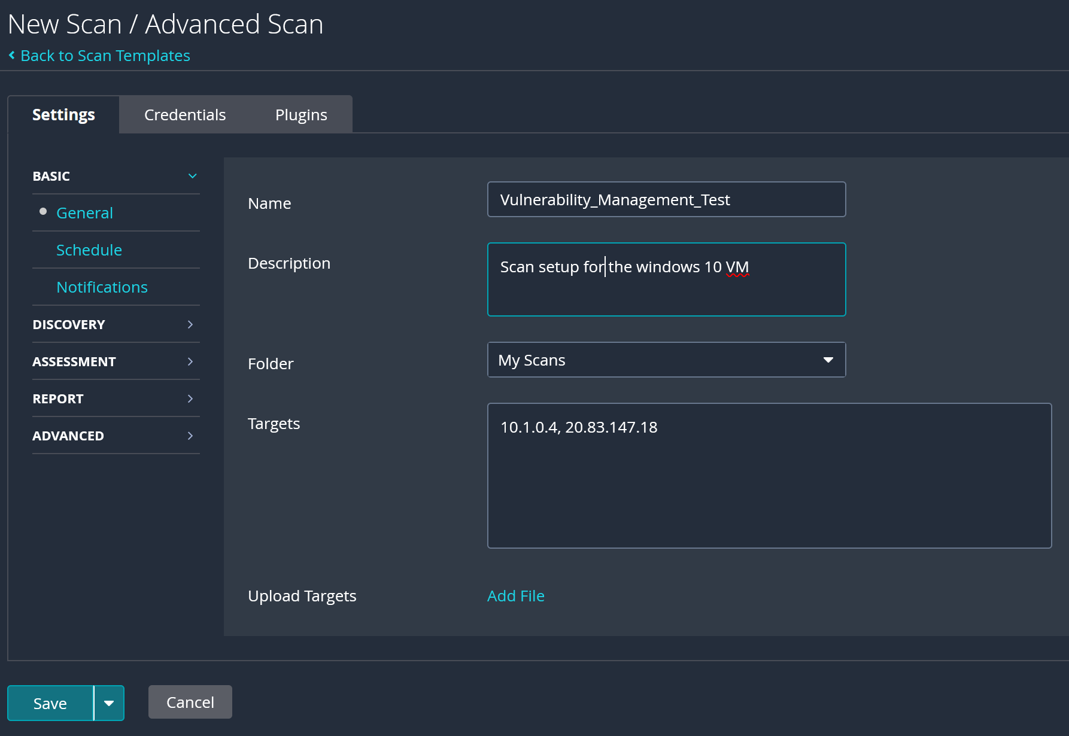Expand the DISCOVERY section
This screenshot has height=736, width=1069.
pyautogui.click(x=116, y=324)
